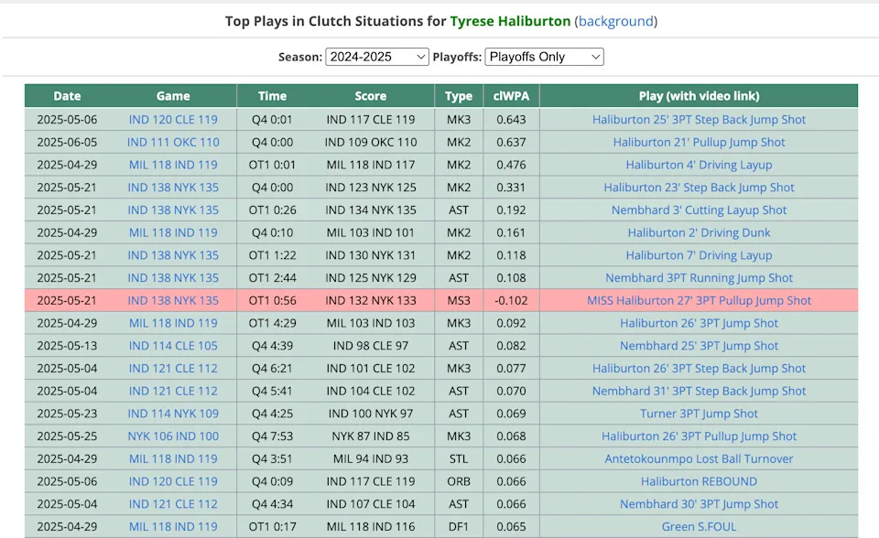
Task: Play Haliburton 2' Driving Dunk video
Action: (x=699, y=232)
